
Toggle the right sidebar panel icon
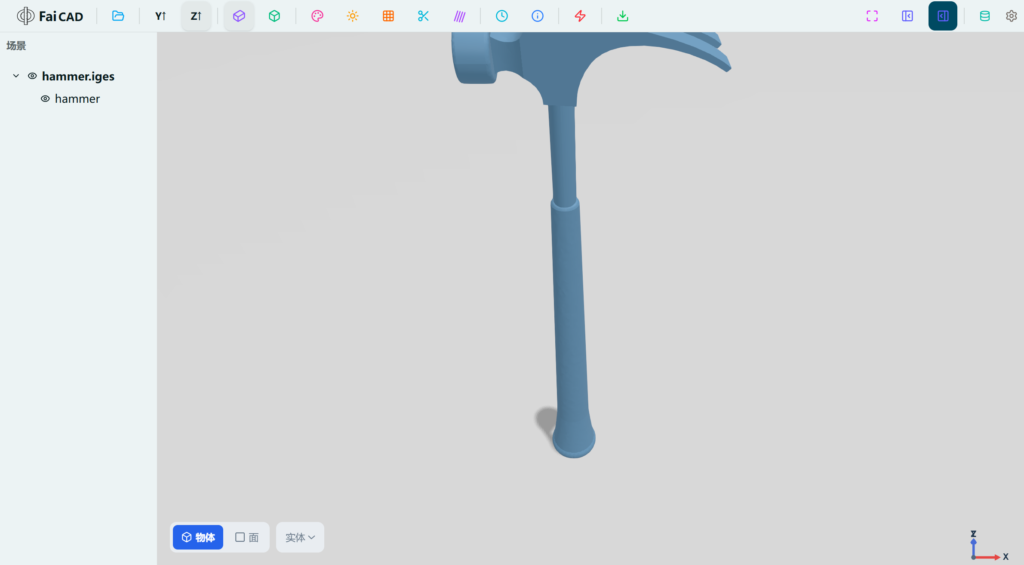point(943,16)
